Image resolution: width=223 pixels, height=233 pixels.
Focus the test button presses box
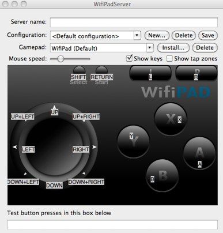pyautogui.click(x=112, y=224)
